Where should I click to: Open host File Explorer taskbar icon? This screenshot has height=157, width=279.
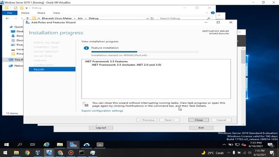pos(17,153)
